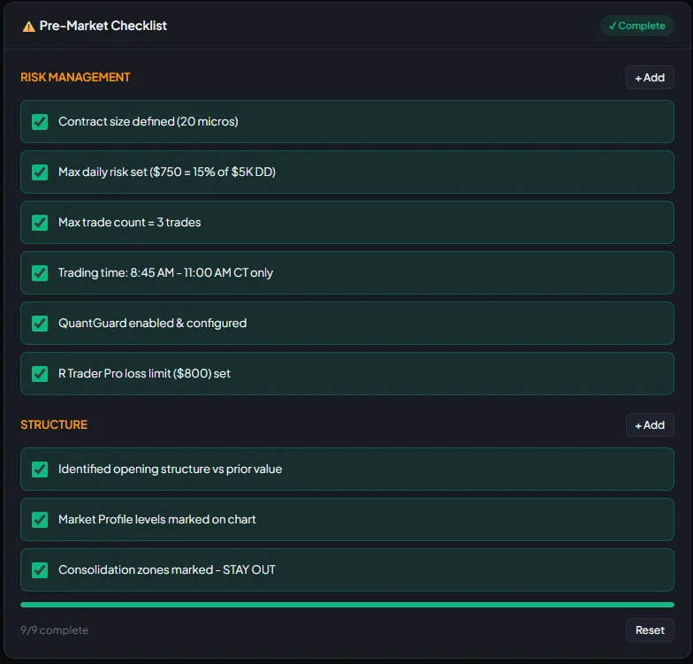Select the RISK MANAGEMENT section header
The image size is (693, 664).
tap(75, 78)
